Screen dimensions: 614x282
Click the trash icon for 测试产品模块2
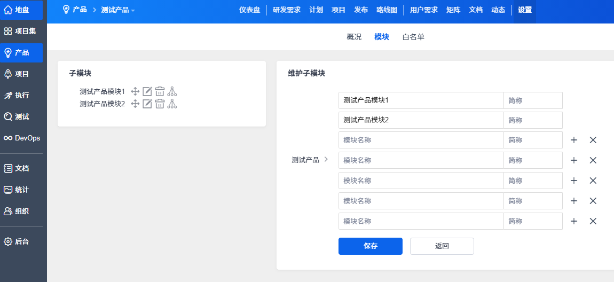click(160, 104)
